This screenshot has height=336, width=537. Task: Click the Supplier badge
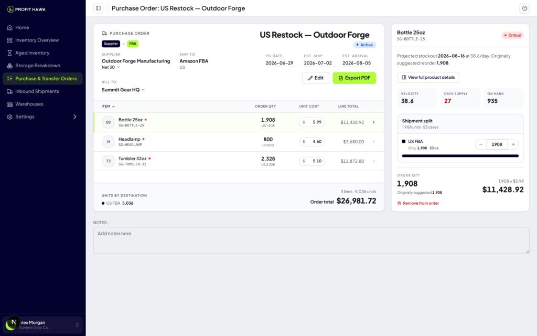tap(111, 44)
